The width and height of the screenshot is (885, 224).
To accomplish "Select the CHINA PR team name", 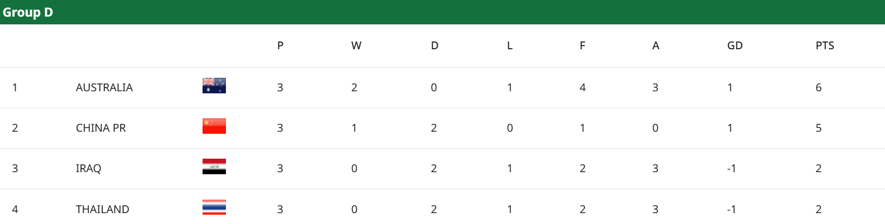I will click(x=101, y=128).
